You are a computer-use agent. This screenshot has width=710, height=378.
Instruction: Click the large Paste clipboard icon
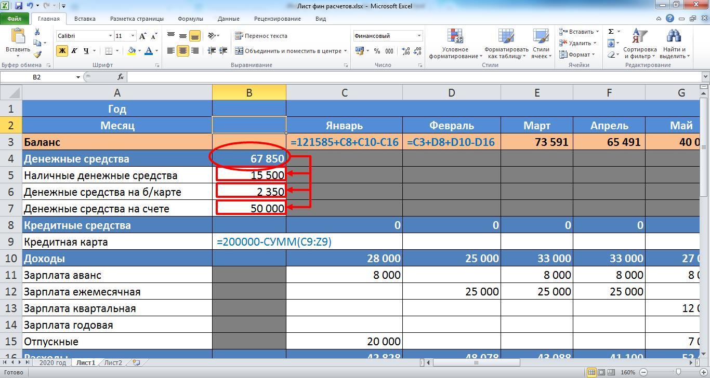(x=18, y=36)
